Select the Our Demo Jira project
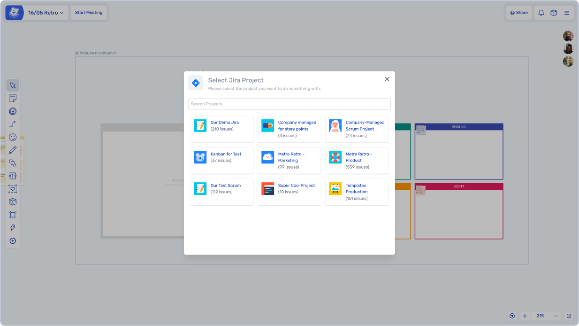 (x=222, y=129)
